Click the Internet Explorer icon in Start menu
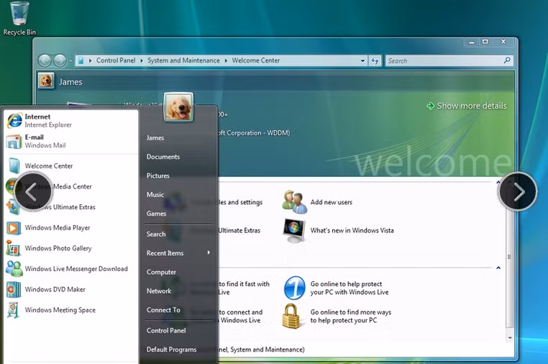 pos(14,121)
